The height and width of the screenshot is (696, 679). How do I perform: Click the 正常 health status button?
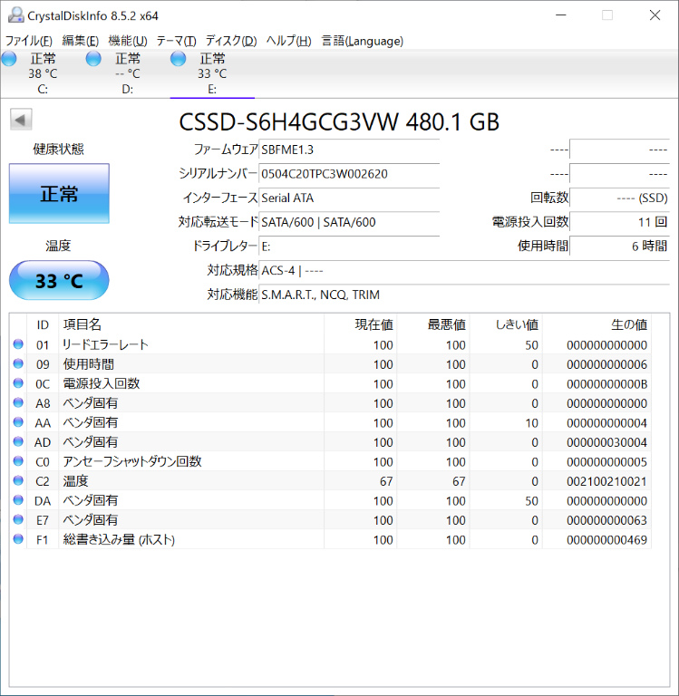click(59, 193)
